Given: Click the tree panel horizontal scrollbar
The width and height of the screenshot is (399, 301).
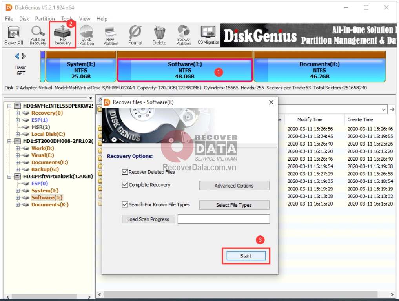Looking at the screenshot, I should click(x=44, y=296).
